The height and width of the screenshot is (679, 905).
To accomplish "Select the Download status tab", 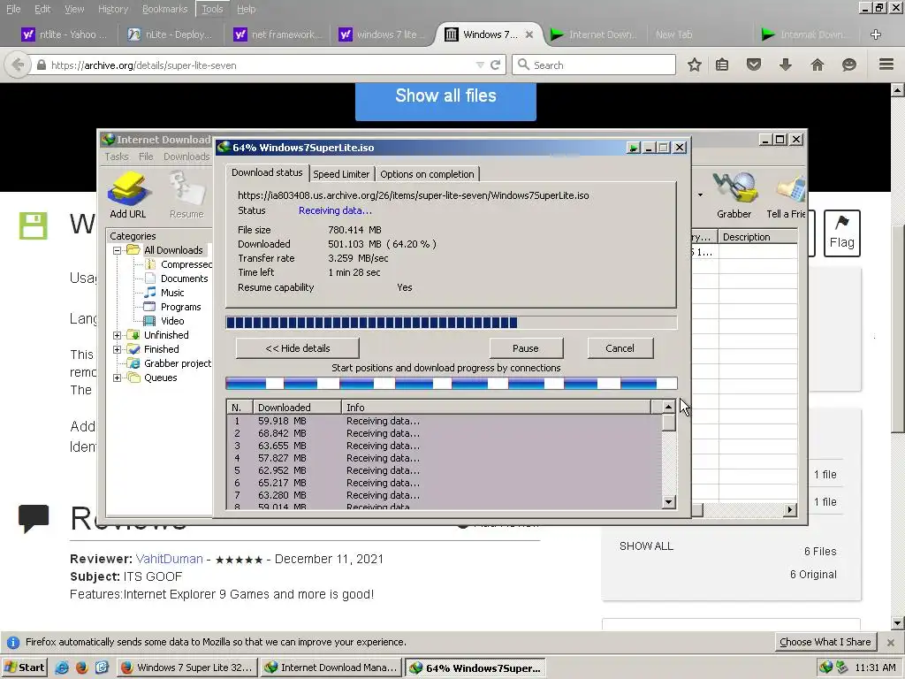I will tap(267, 172).
